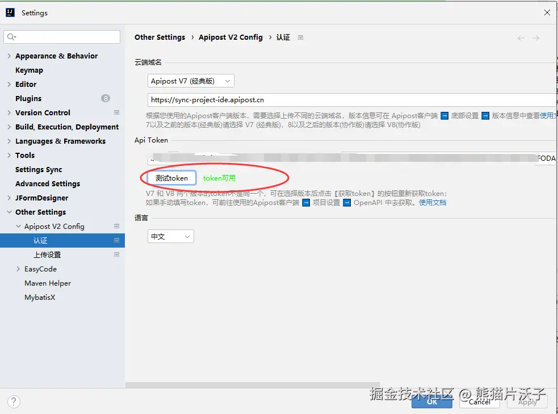Click the project icon on Apipost V2 Config row
This screenshot has height=414, width=558.
point(116,226)
